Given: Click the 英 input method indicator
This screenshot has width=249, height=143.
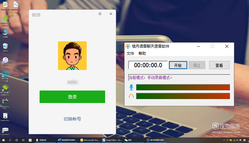Looking at the screenshot, I should click(x=241, y=140).
